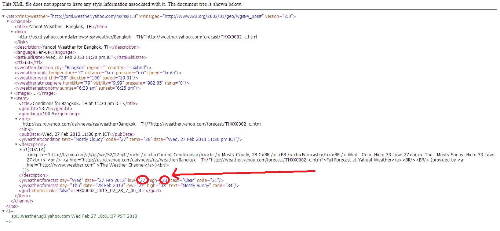Click the pubDate line in item

point(77,134)
